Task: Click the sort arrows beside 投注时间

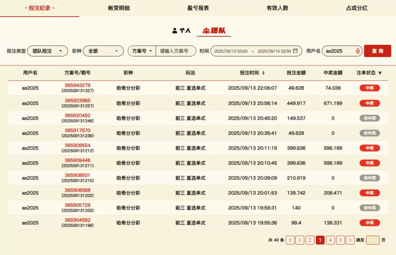Action: (x=263, y=73)
